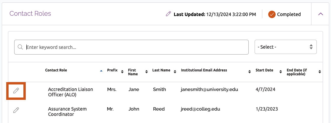The width and height of the screenshot is (331, 123).
Task: Sort by Start Date column arrows
Action: (281, 72)
